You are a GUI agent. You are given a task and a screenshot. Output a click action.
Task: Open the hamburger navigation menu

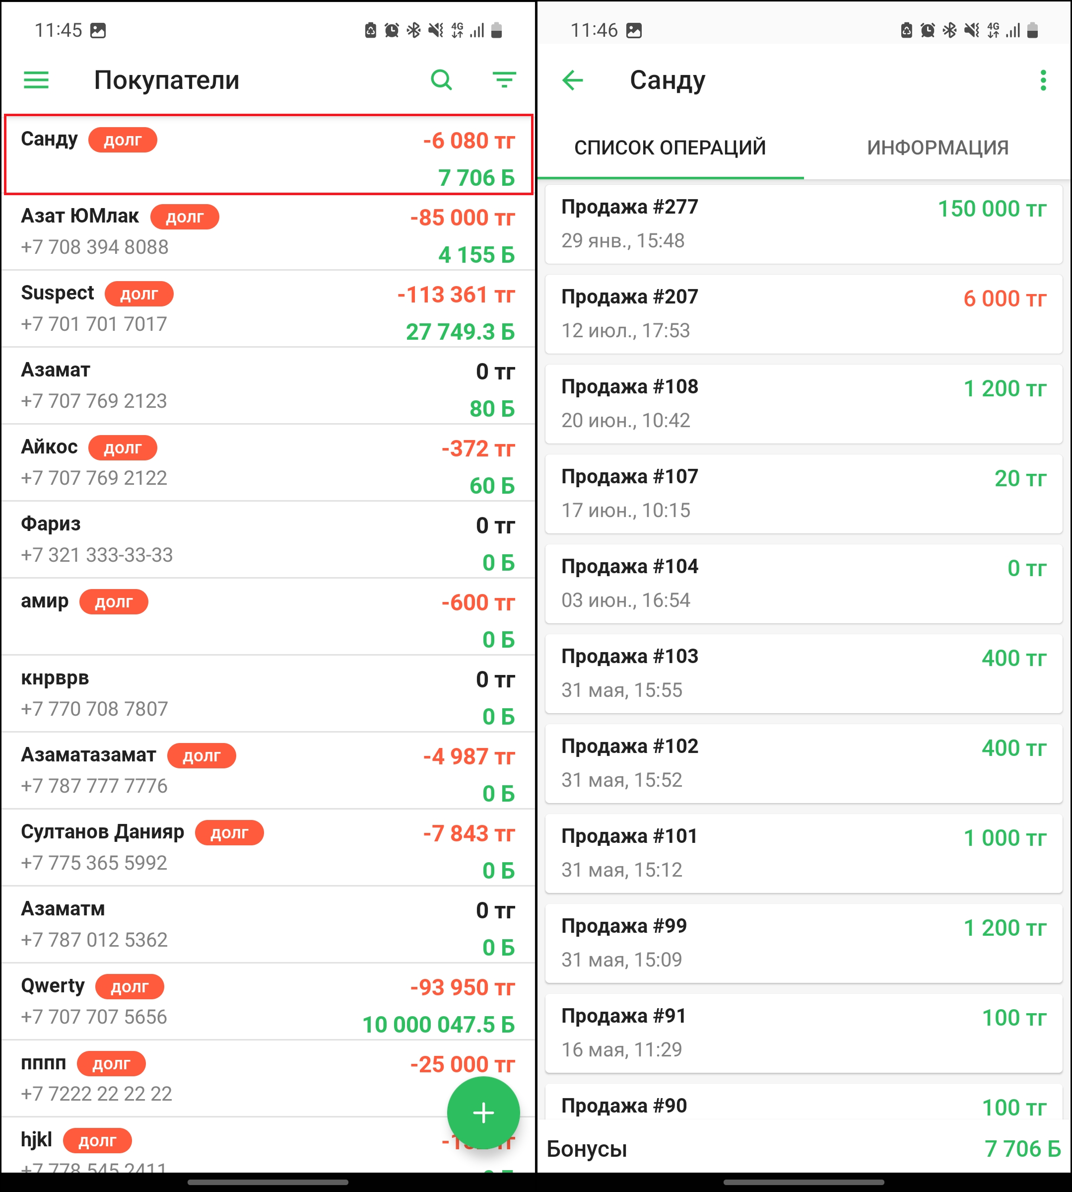(36, 79)
